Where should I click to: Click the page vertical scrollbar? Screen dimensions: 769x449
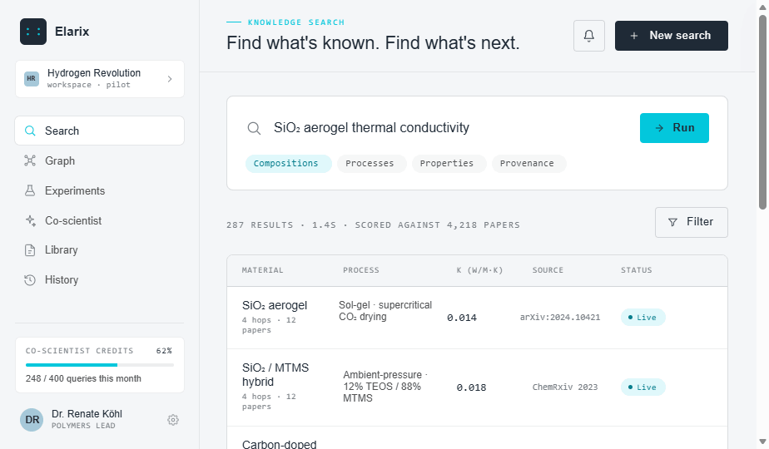(x=762, y=111)
